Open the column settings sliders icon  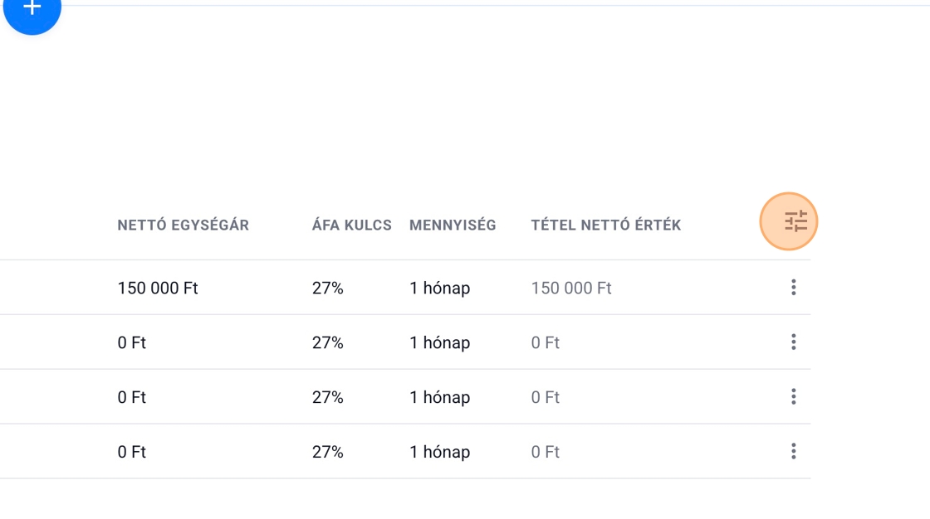pyautogui.click(x=795, y=221)
